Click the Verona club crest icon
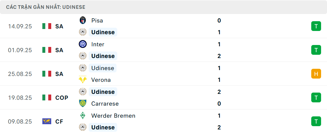 pos(82,80)
